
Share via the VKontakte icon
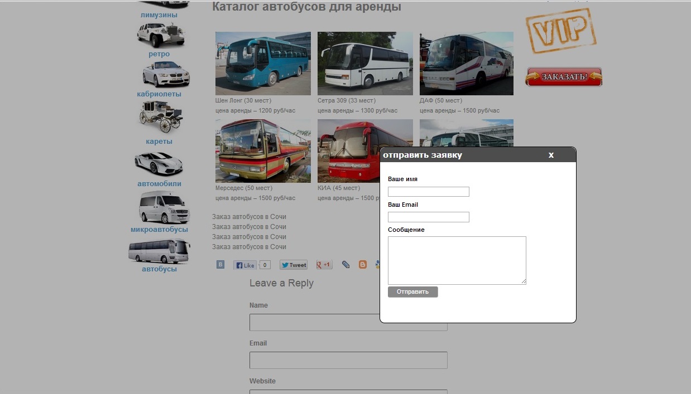[220, 265]
